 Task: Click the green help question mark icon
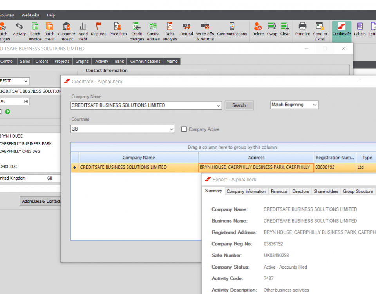point(8,112)
